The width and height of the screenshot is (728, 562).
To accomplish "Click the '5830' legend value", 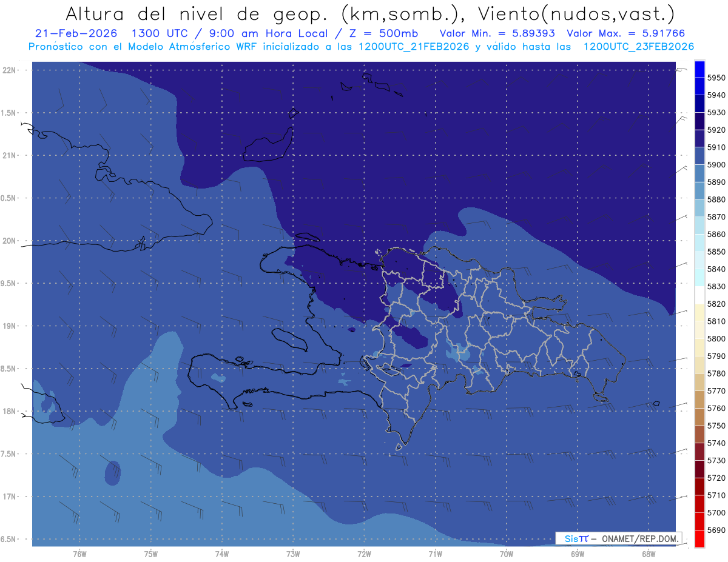I will tap(716, 287).
